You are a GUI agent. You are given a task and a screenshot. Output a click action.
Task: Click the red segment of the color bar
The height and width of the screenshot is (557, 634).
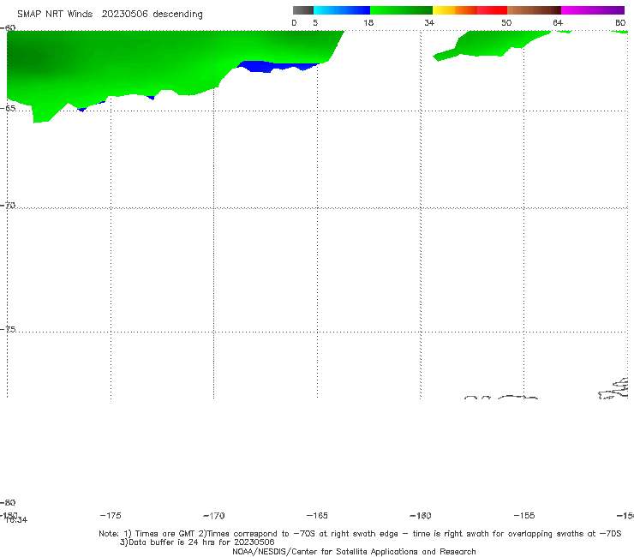click(492, 10)
